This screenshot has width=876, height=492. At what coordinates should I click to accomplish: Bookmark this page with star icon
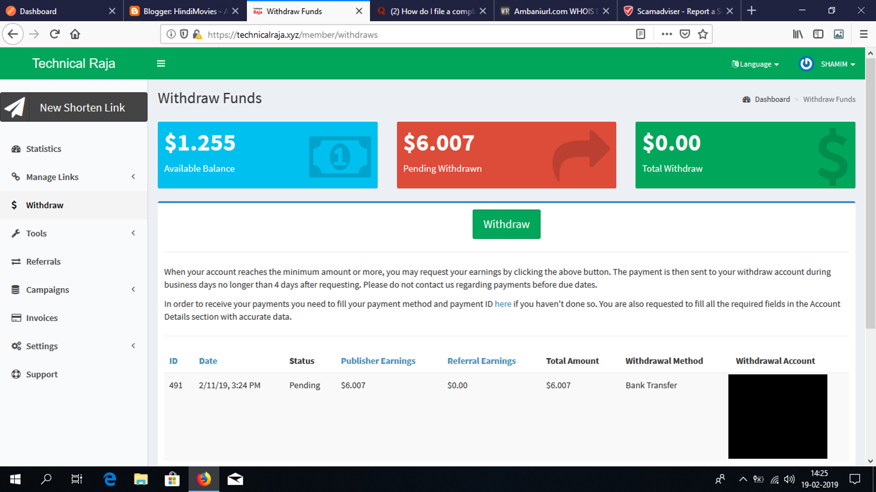(x=703, y=34)
